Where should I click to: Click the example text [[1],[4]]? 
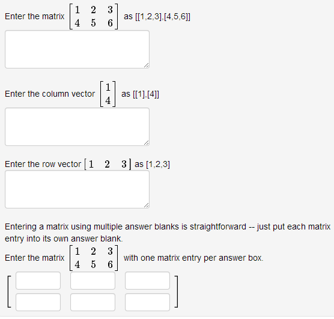(146, 94)
